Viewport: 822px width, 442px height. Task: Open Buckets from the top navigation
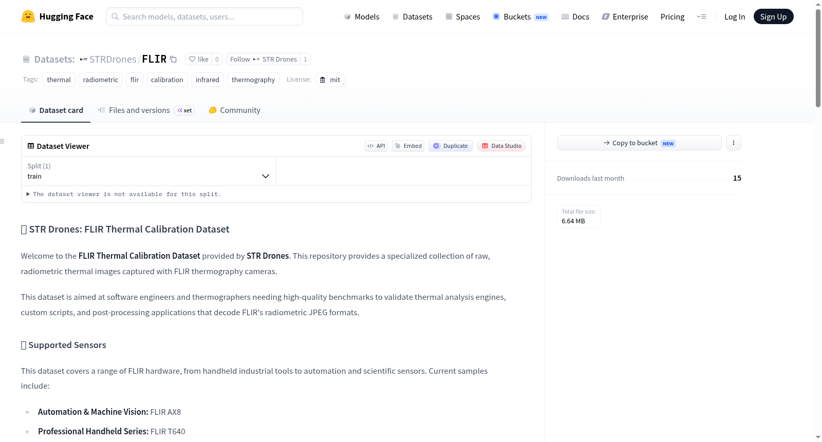click(520, 16)
